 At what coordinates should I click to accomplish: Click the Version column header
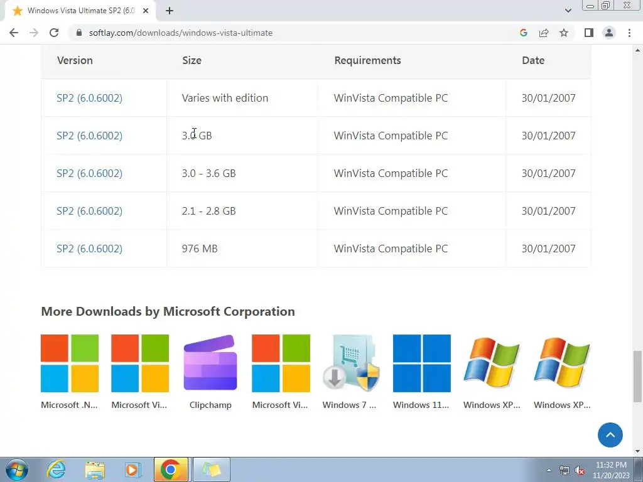75,60
